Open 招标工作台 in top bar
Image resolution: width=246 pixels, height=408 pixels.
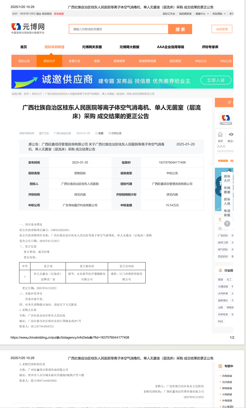[x=169, y=14]
